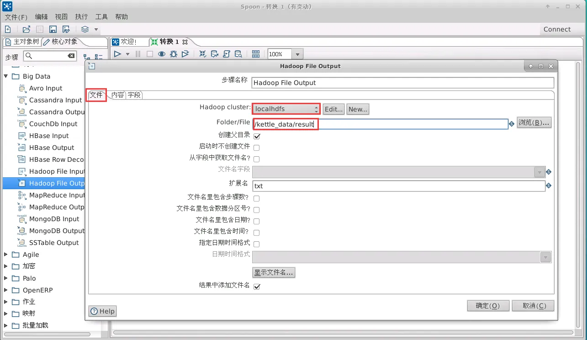The height and width of the screenshot is (340, 587).
Task: Check the 指定日期时间格式 checkbox
Action: click(257, 244)
